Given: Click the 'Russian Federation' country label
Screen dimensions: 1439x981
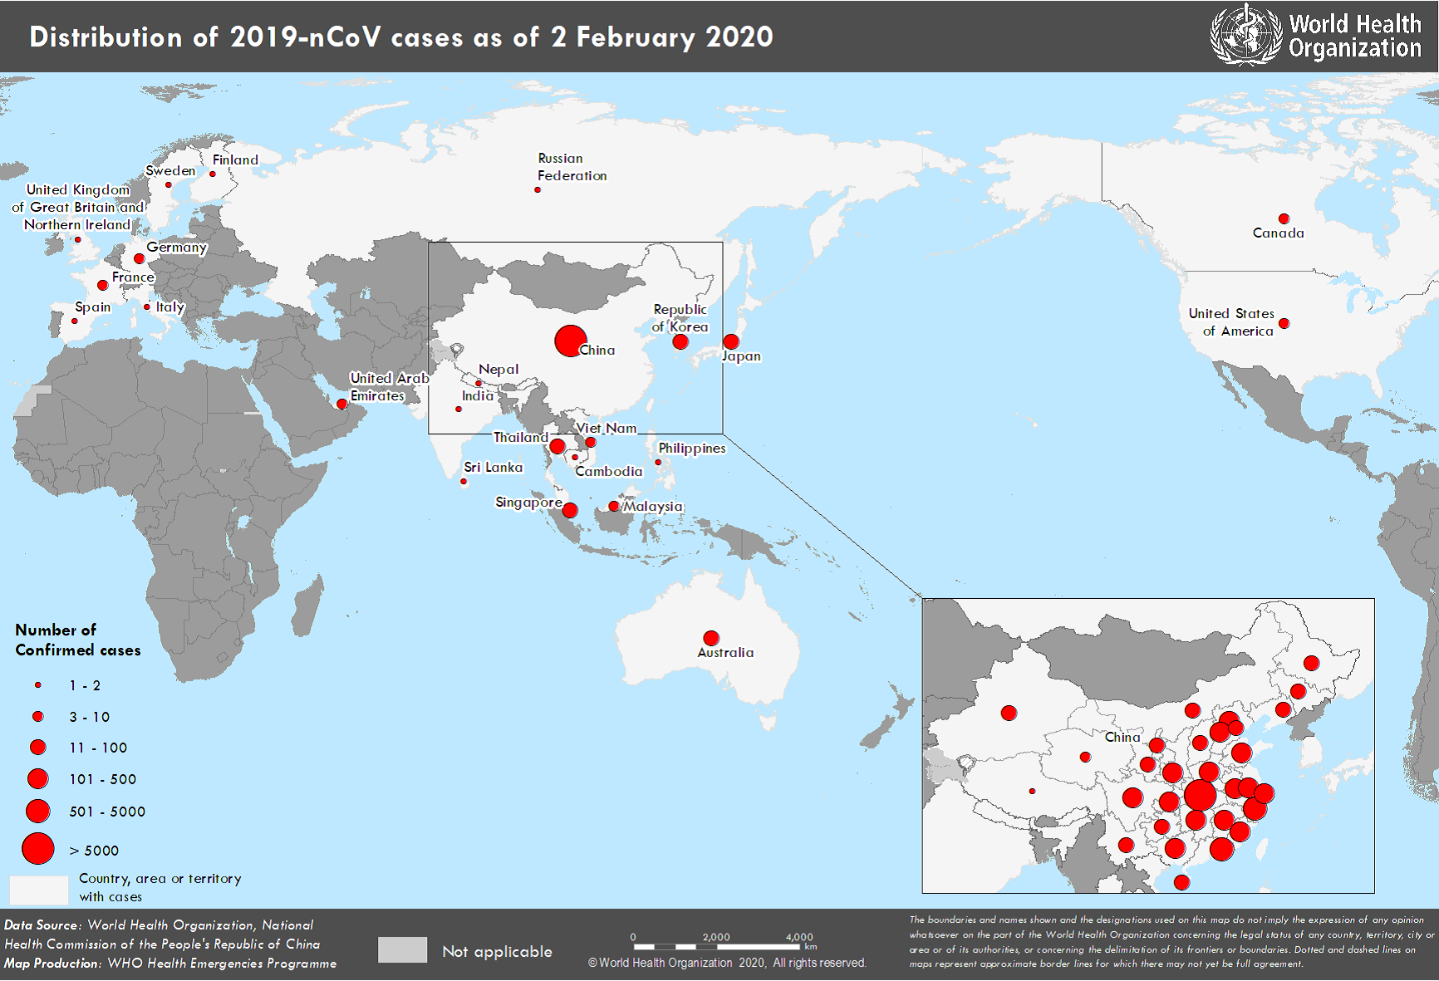Looking at the screenshot, I should (572, 167).
